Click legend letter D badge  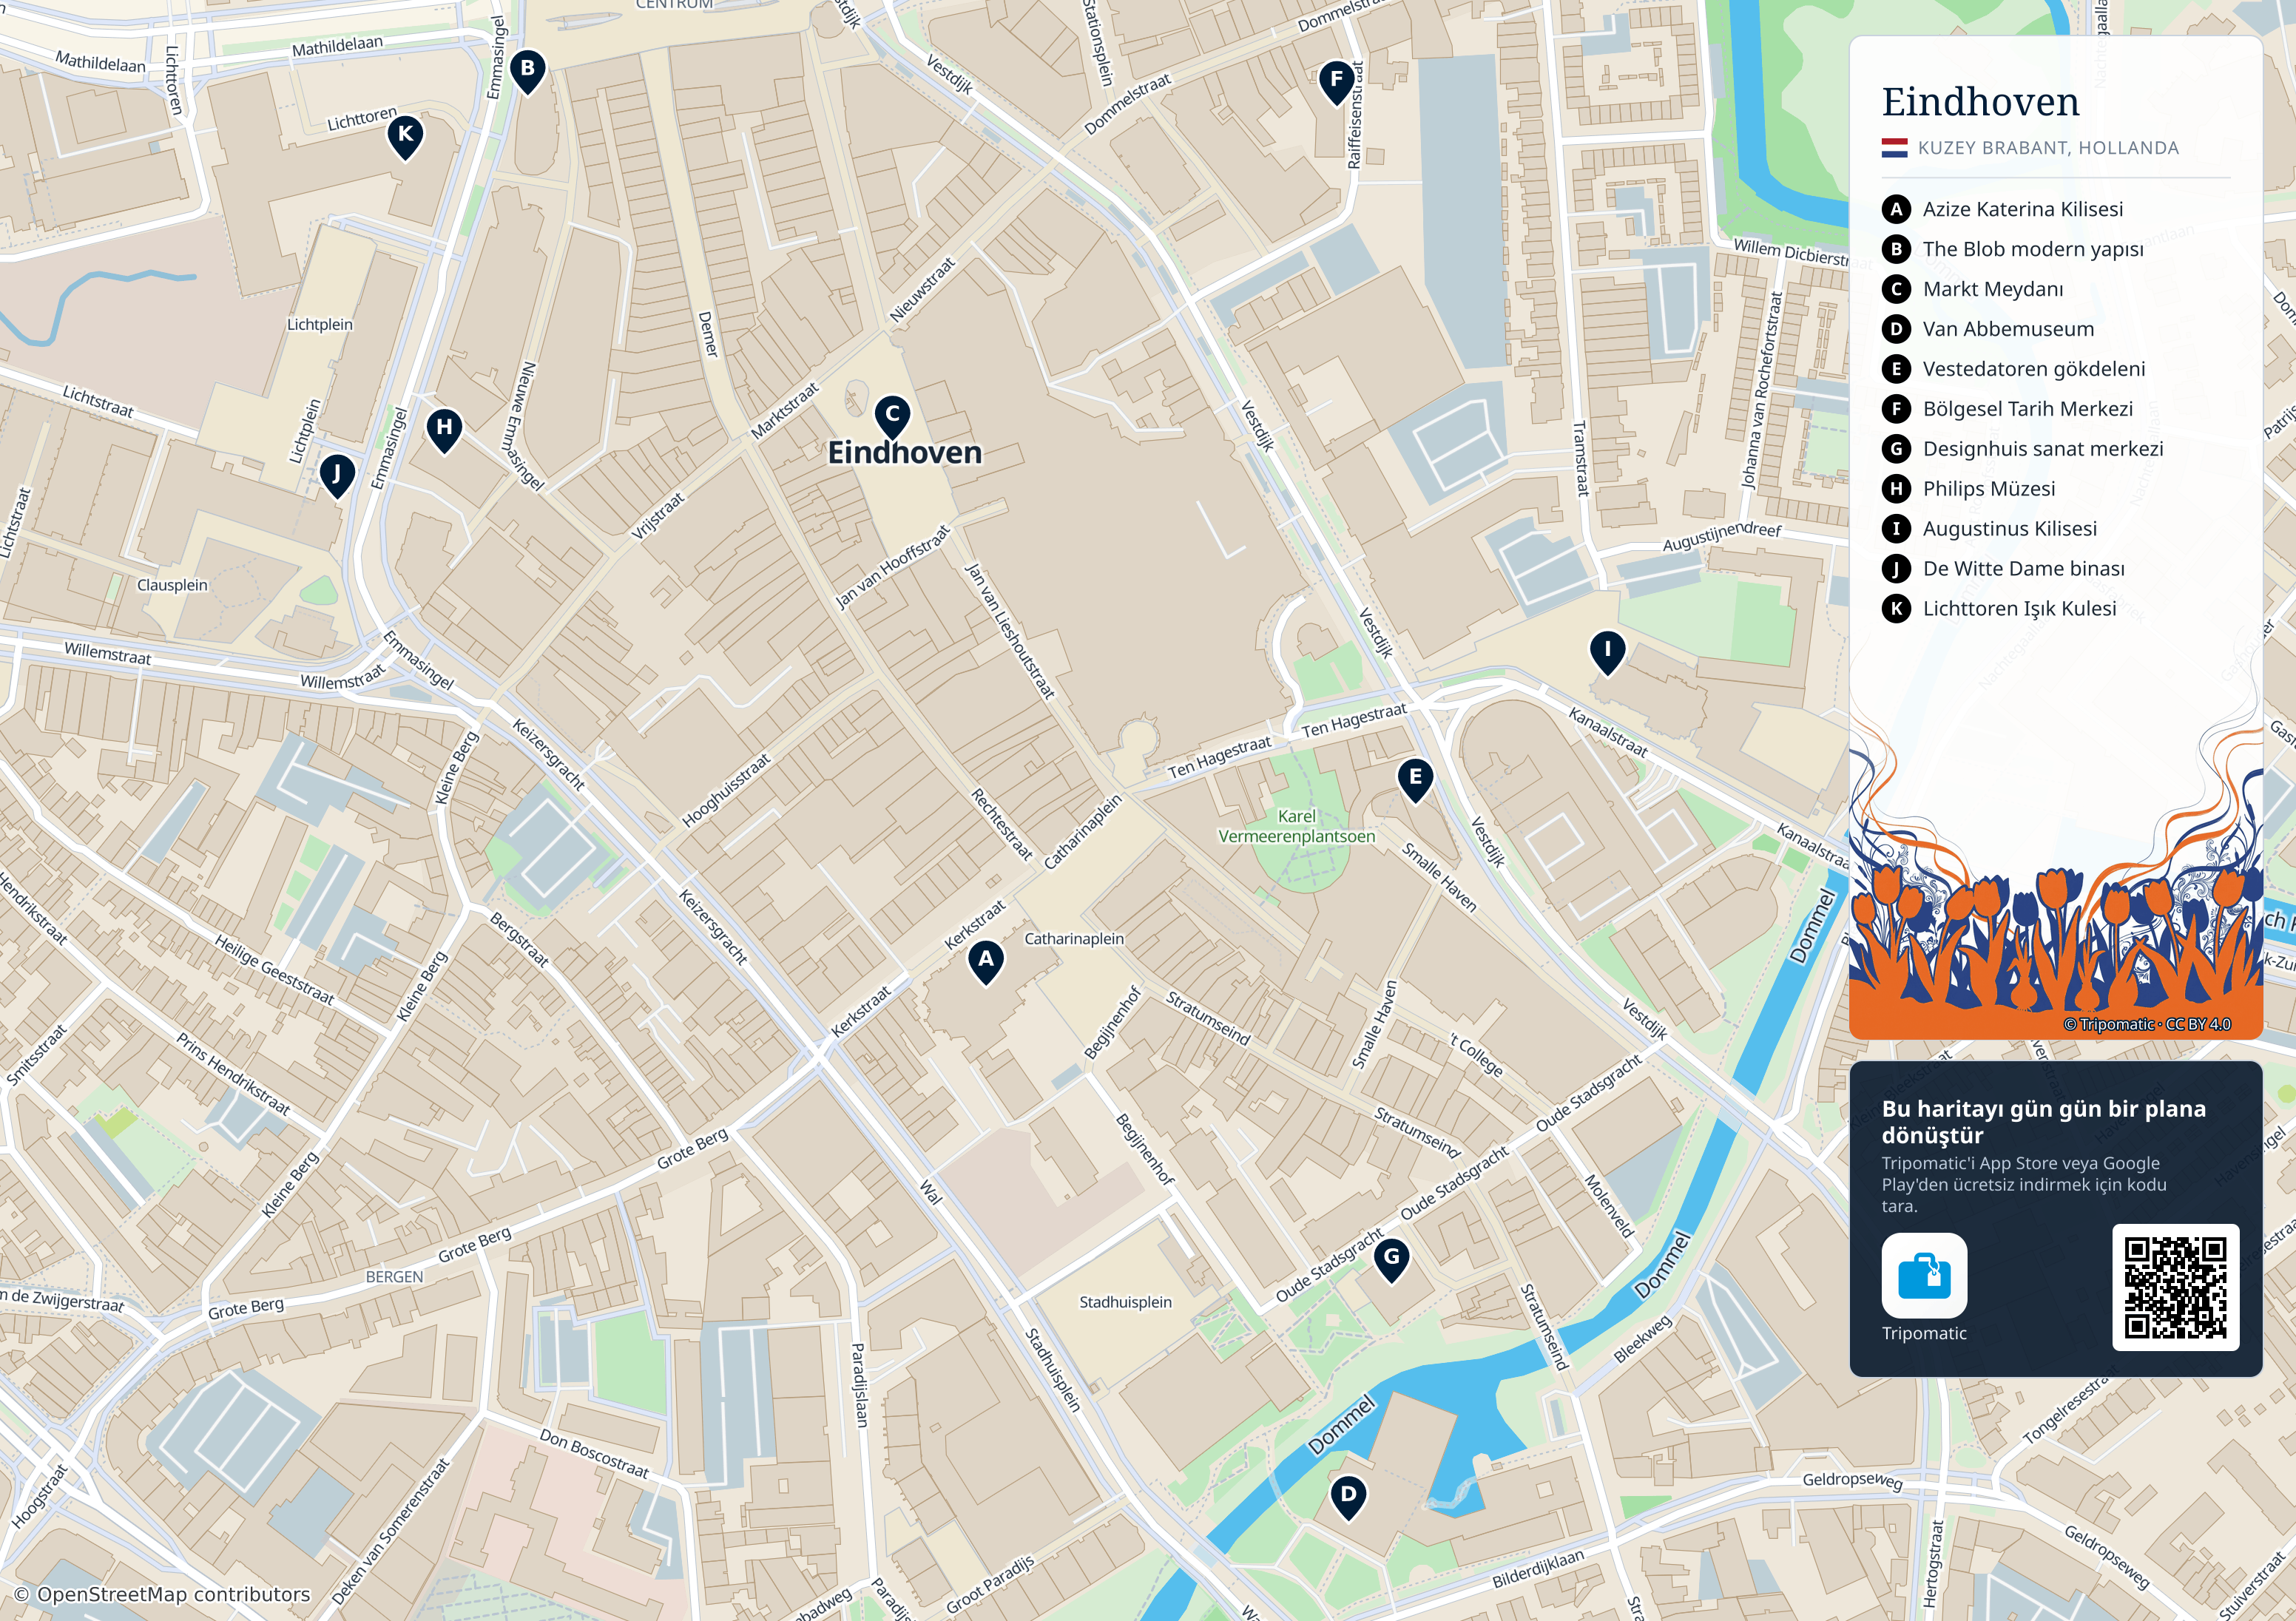(x=1896, y=329)
